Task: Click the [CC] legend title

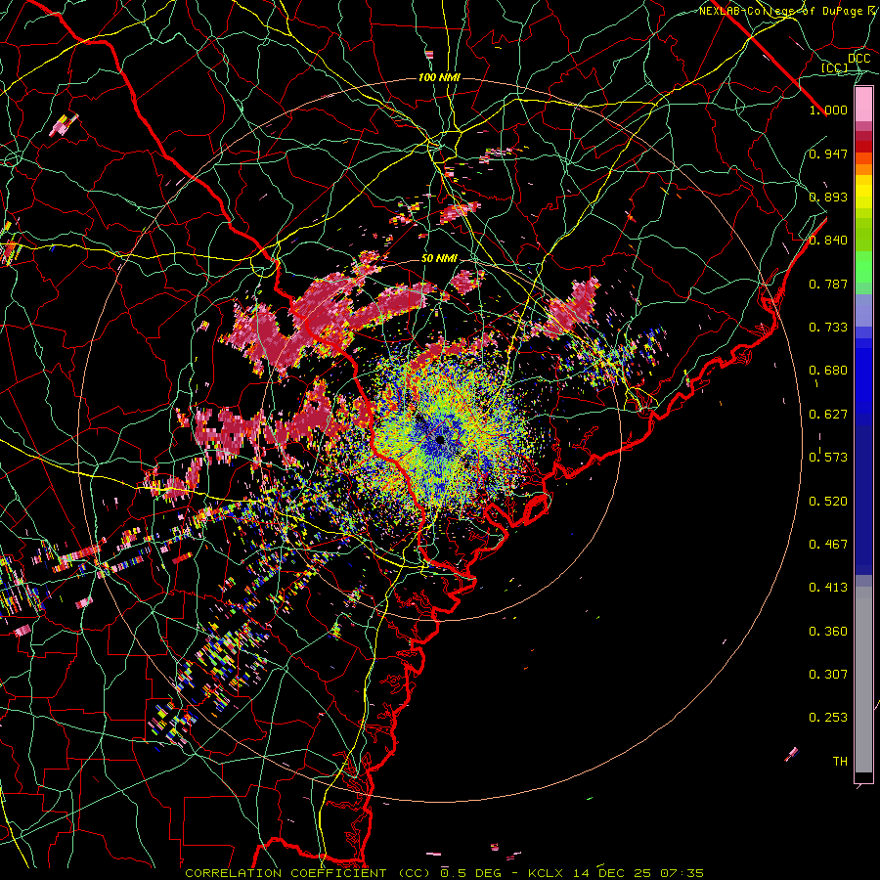Action: click(x=835, y=67)
